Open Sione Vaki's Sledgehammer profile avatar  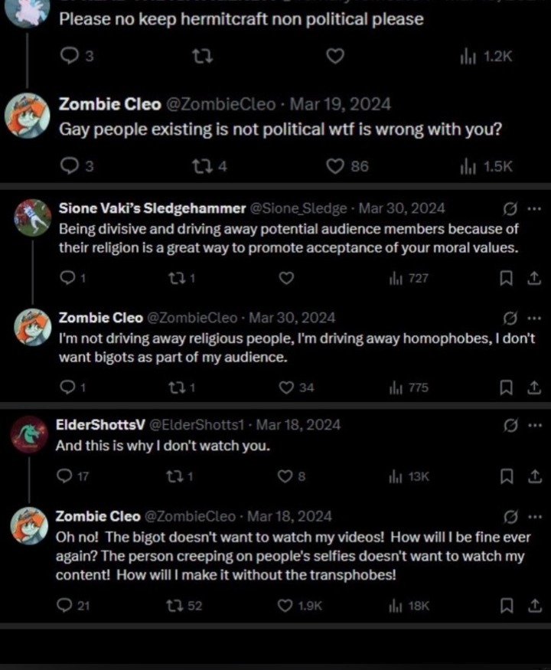pos(32,217)
